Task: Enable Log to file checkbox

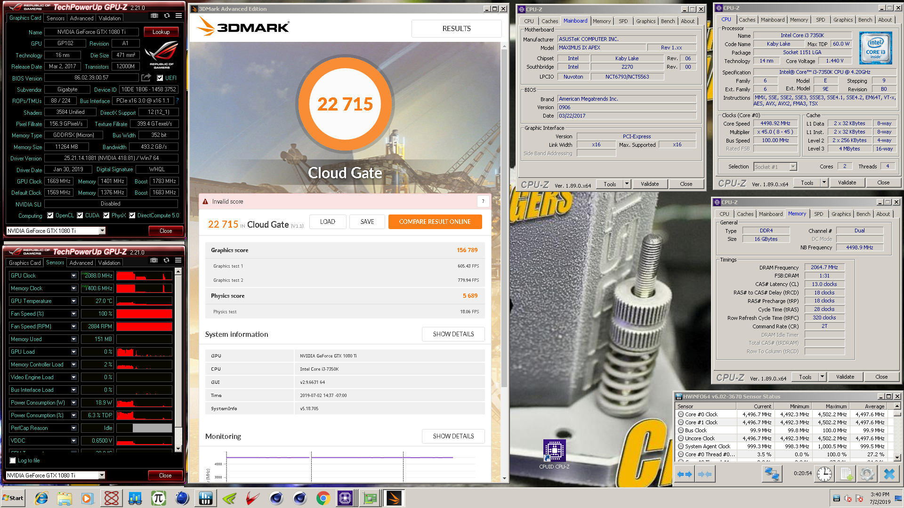Action: [13, 460]
